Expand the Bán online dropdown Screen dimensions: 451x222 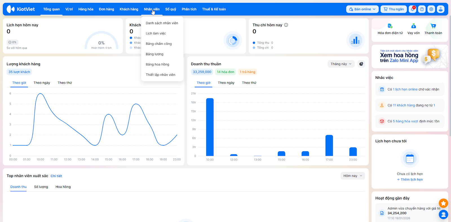(x=362, y=9)
